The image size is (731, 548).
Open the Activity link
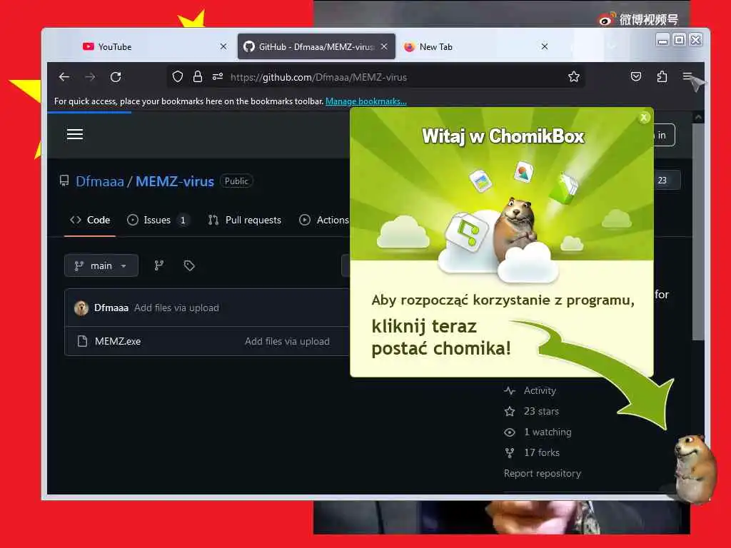click(540, 390)
